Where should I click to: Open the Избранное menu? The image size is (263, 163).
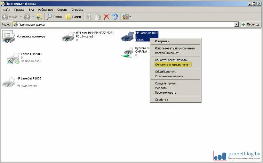[x=46, y=10]
